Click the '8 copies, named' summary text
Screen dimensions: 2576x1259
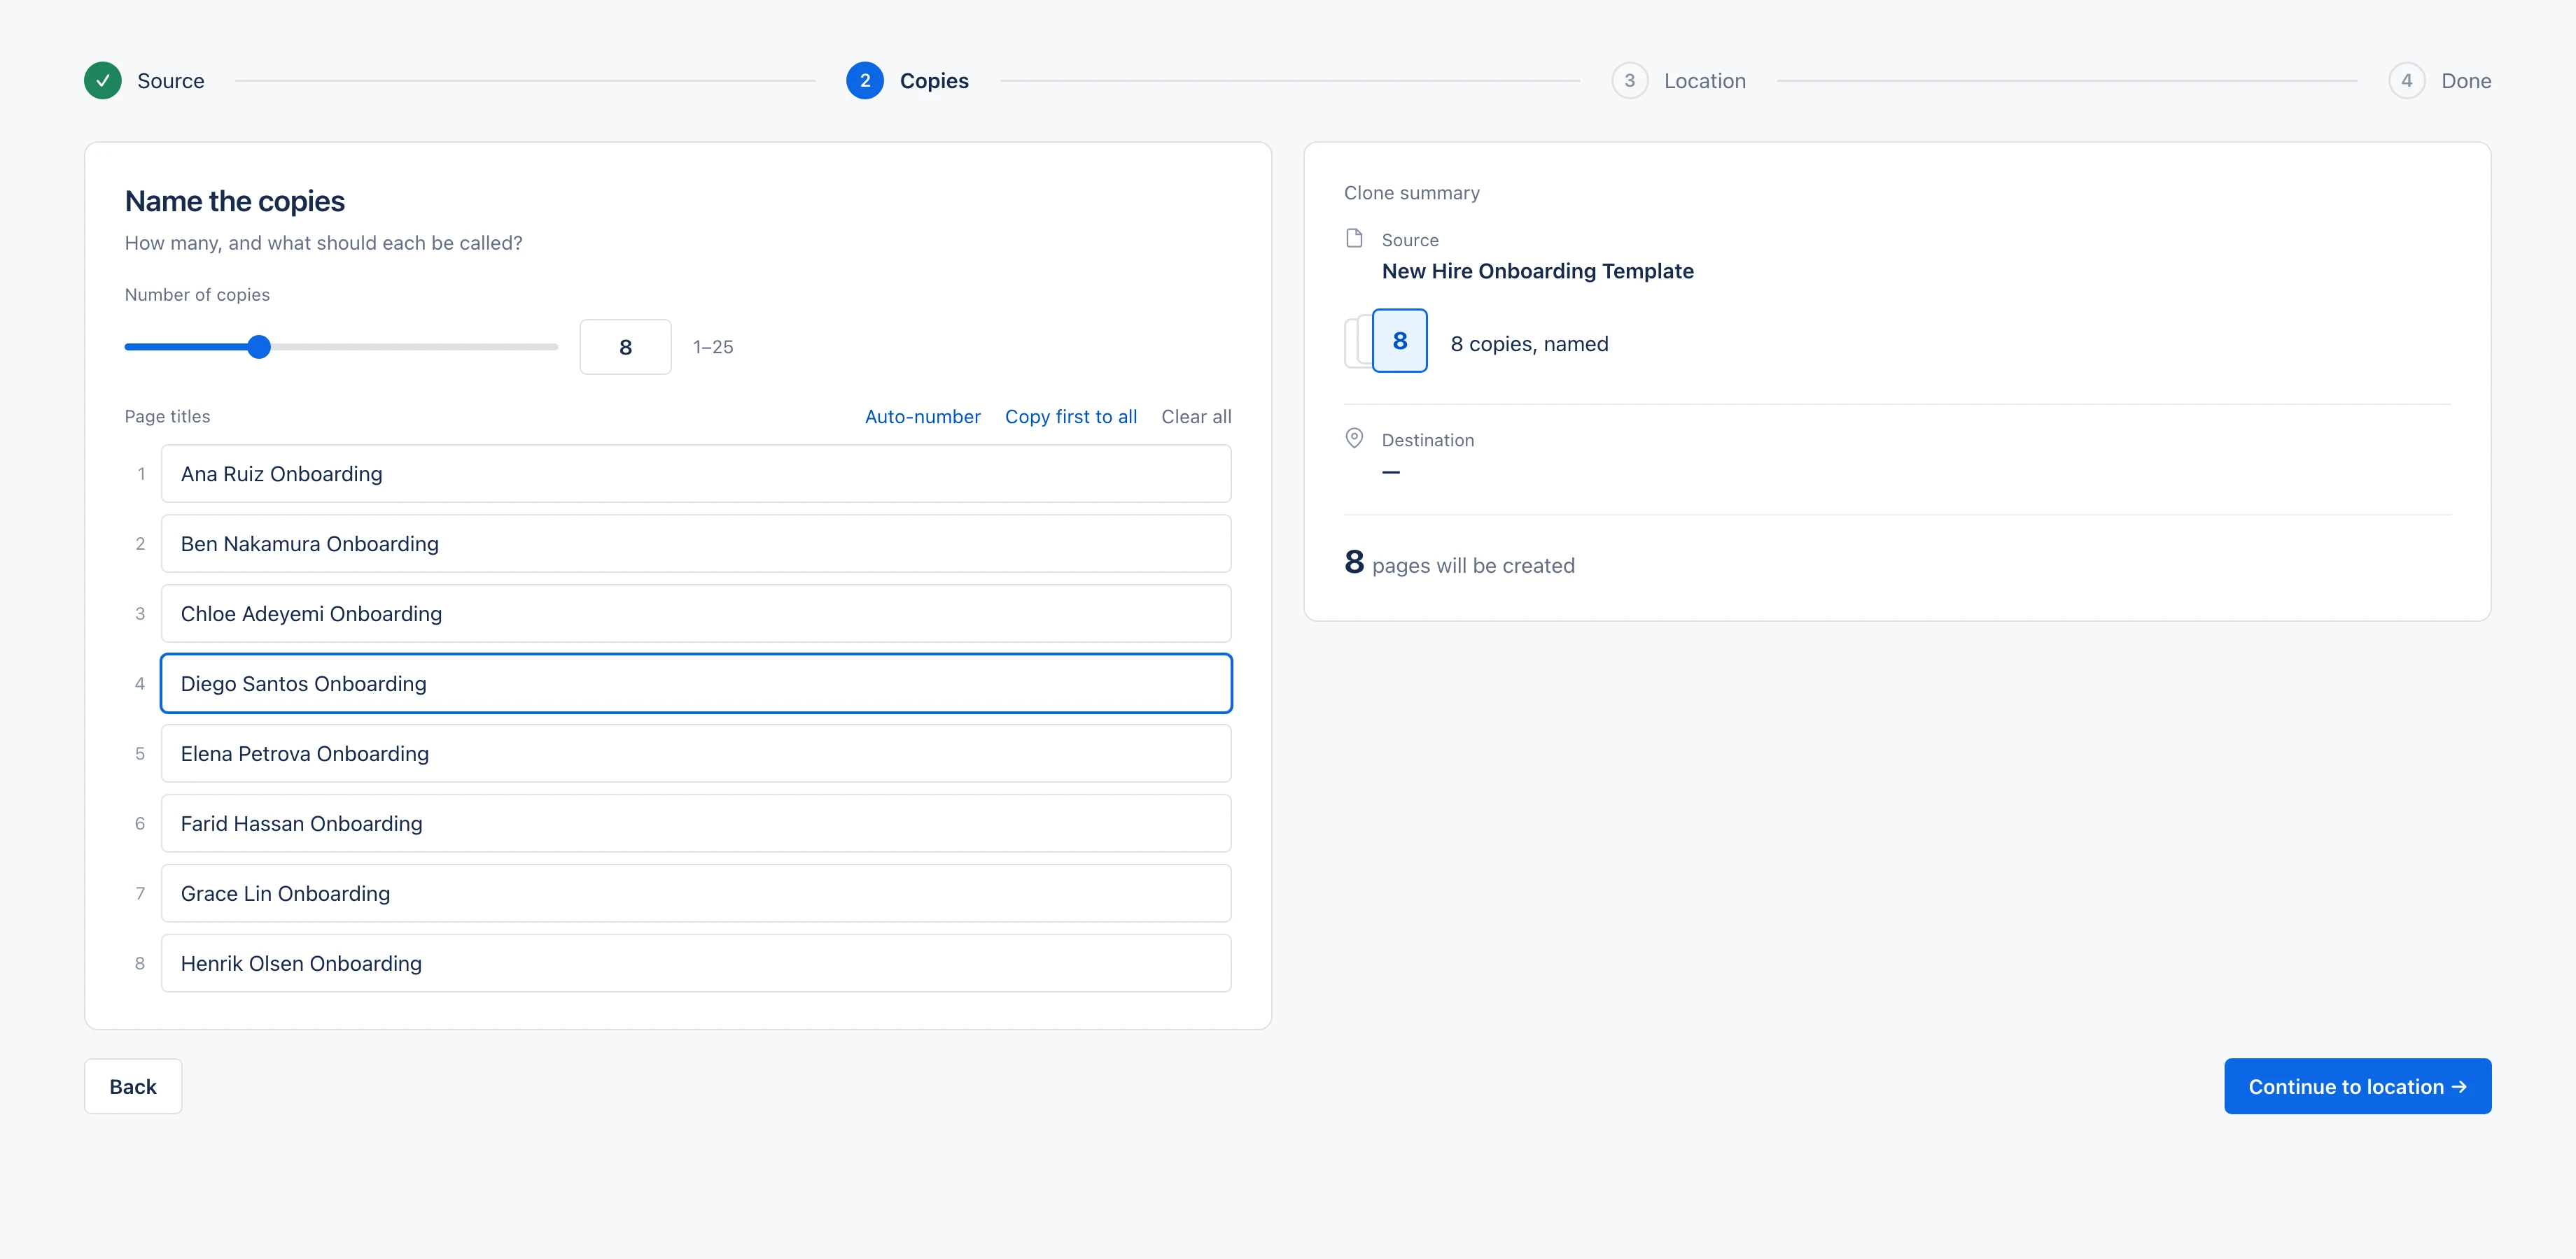click(x=1529, y=343)
